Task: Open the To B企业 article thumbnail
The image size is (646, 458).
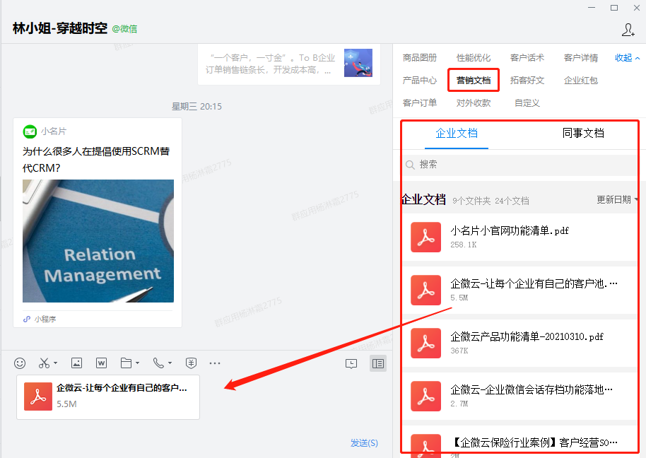Action: point(358,63)
